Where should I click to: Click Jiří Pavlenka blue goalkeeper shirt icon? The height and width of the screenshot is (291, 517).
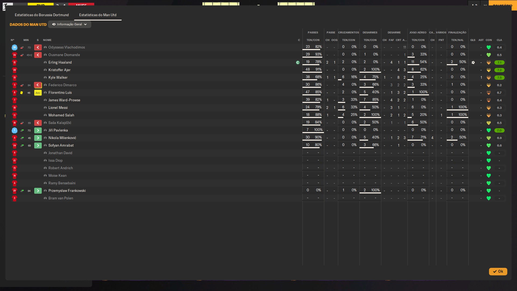click(15, 130)
